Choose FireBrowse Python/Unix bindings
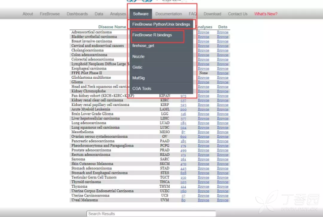 [160, 24]
